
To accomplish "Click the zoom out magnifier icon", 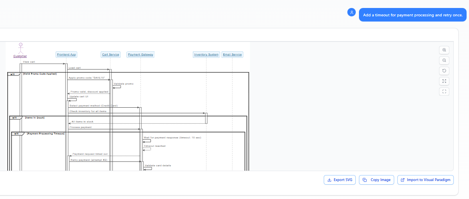I will [x=444, y=61].
